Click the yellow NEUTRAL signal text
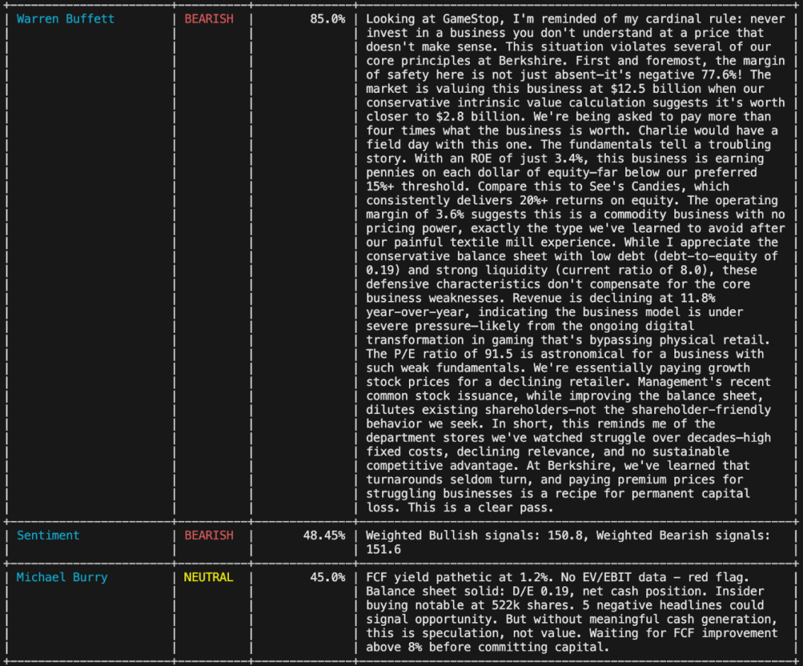The height and width of the screenshot is (666, 803). (208, 578)
